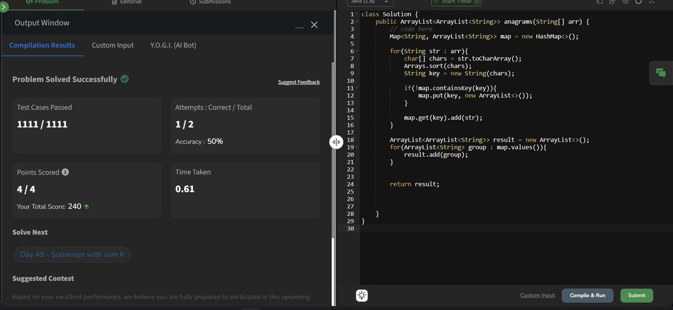
Task: Open the Editorial tab
Action: [127, 2]
